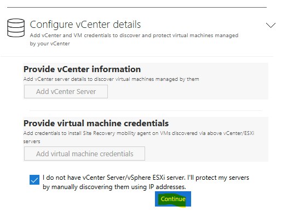Click the database stack icon

point(16,28)
